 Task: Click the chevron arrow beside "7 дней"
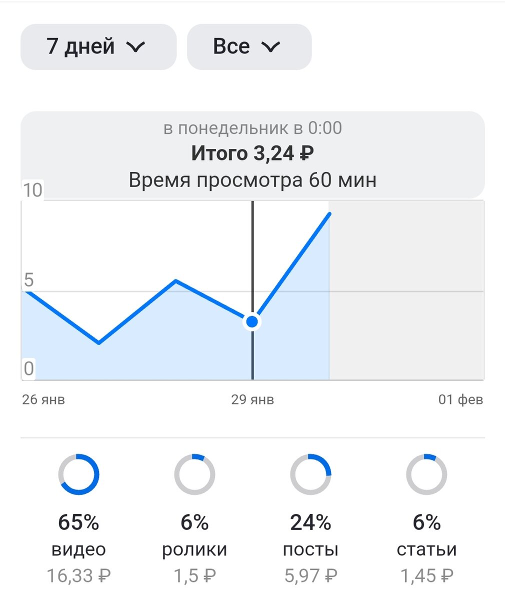[135, 47]
